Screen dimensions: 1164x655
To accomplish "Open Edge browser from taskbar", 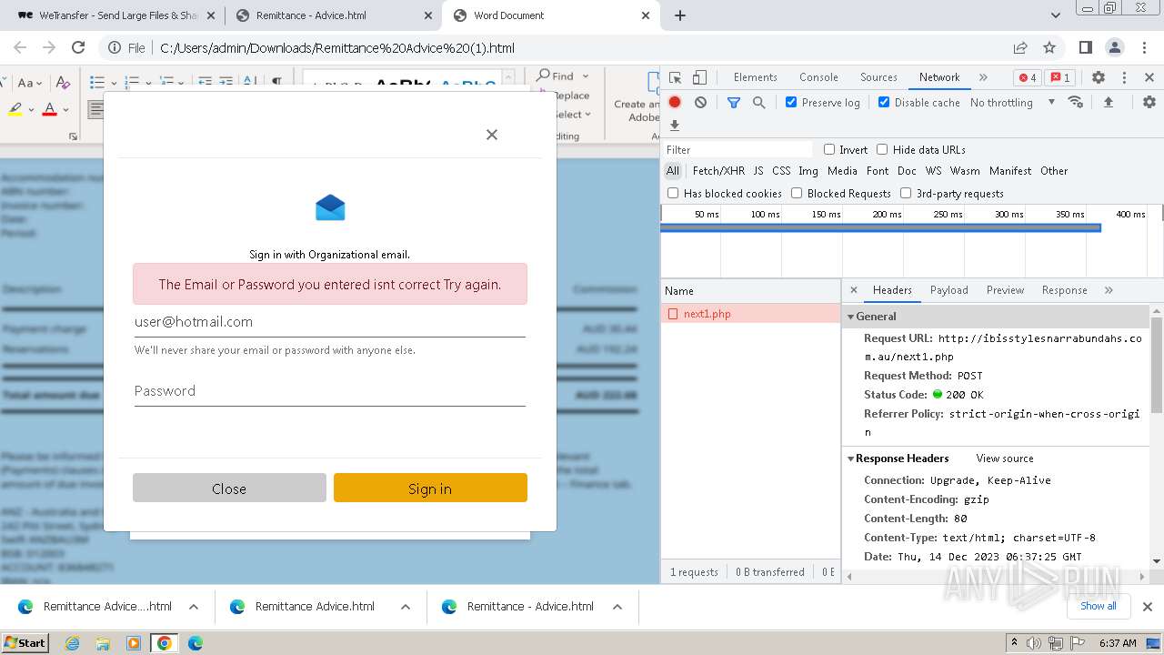I will pos(195,643).
